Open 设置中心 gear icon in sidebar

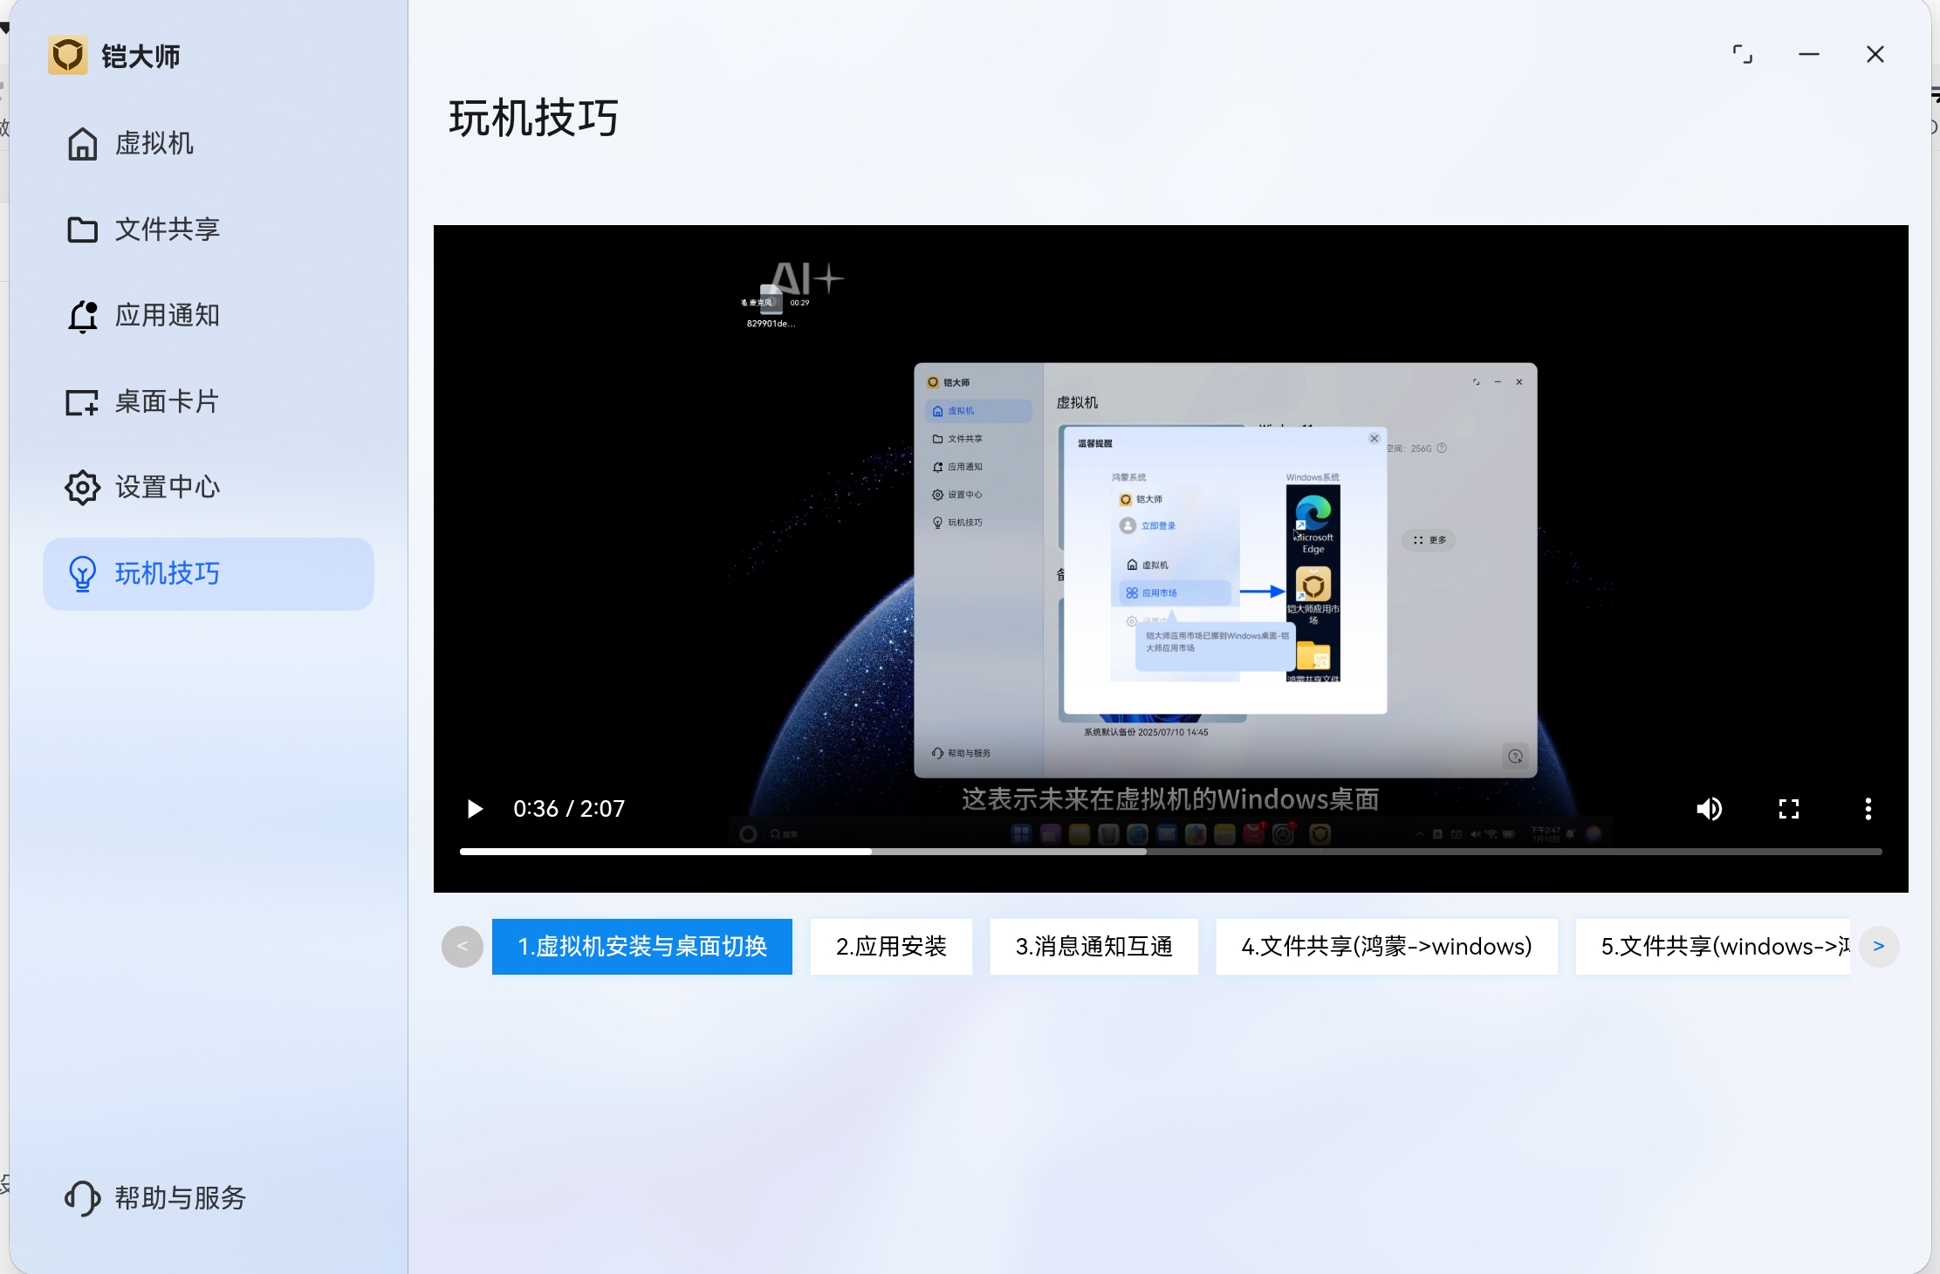pos(82,488)
